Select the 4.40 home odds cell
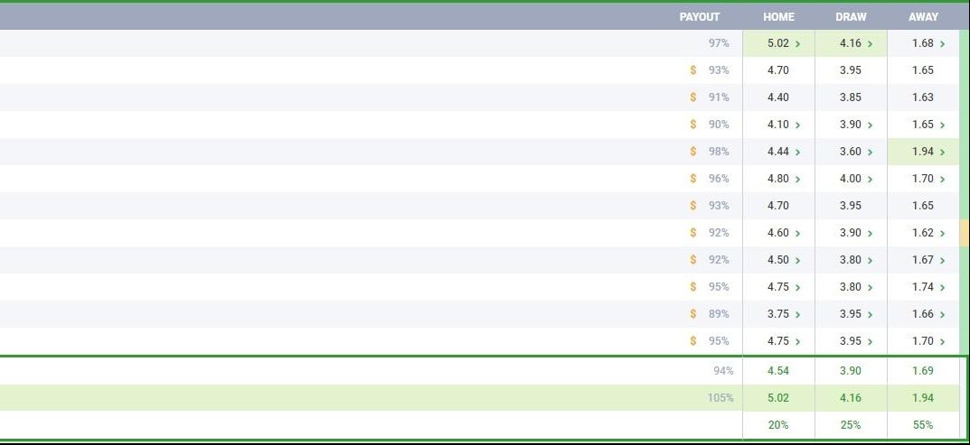 pyautogui.click(x=778, y=97)
